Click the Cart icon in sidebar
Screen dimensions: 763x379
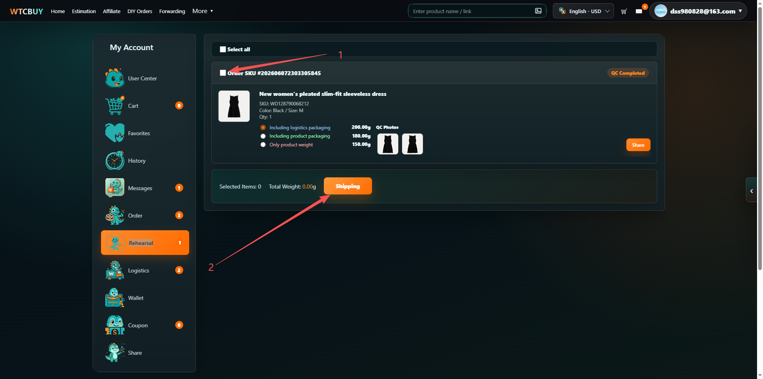tap(114, 105)
